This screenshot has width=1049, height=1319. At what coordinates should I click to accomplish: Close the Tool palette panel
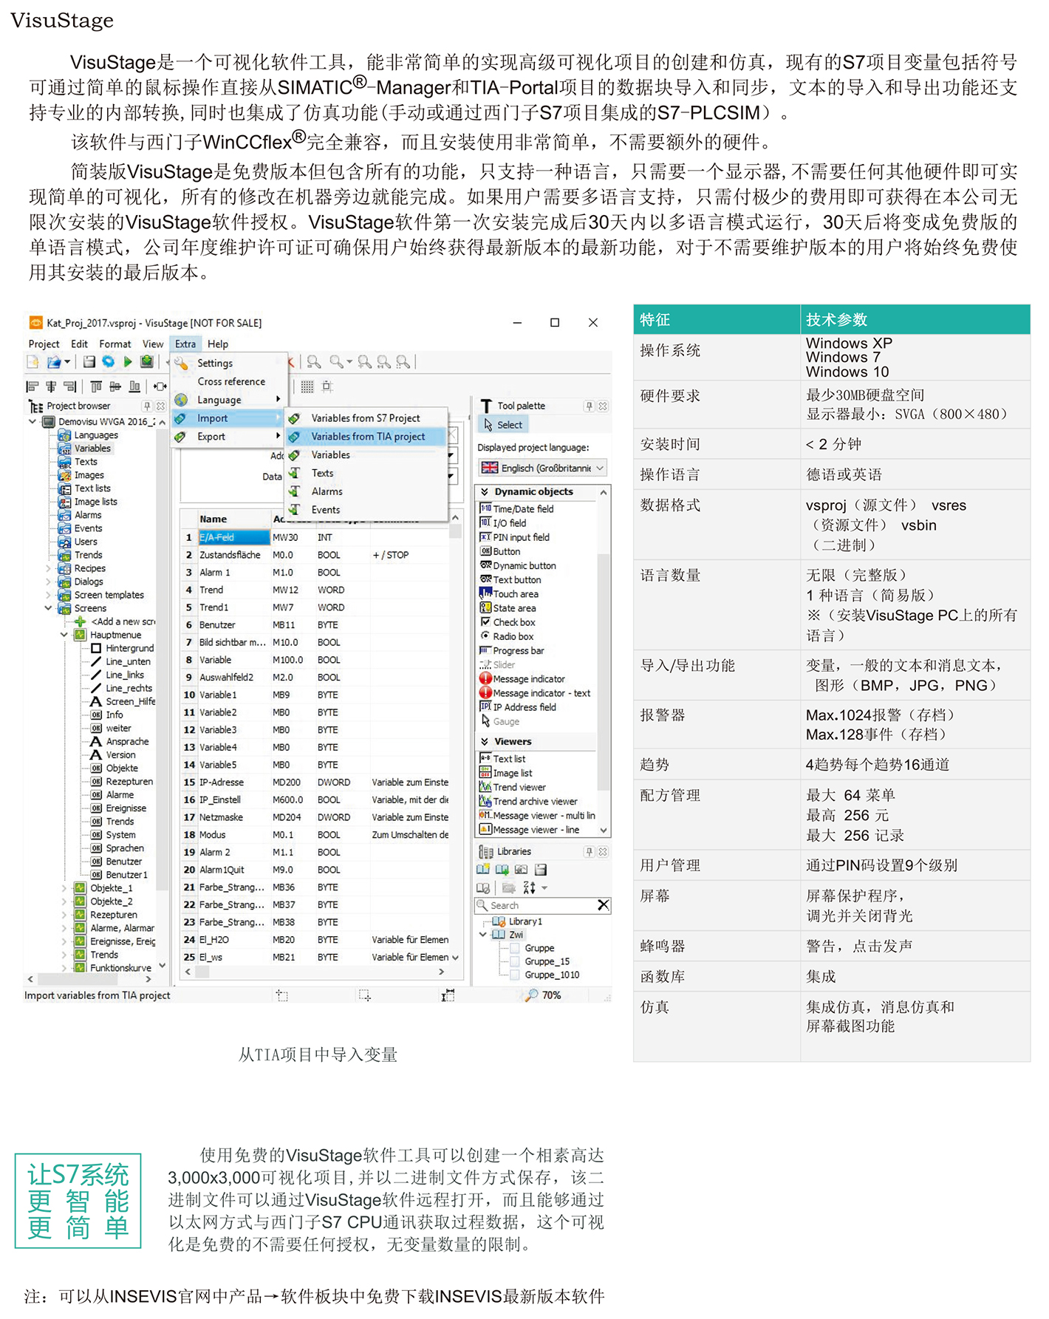(x=603, y=406)
